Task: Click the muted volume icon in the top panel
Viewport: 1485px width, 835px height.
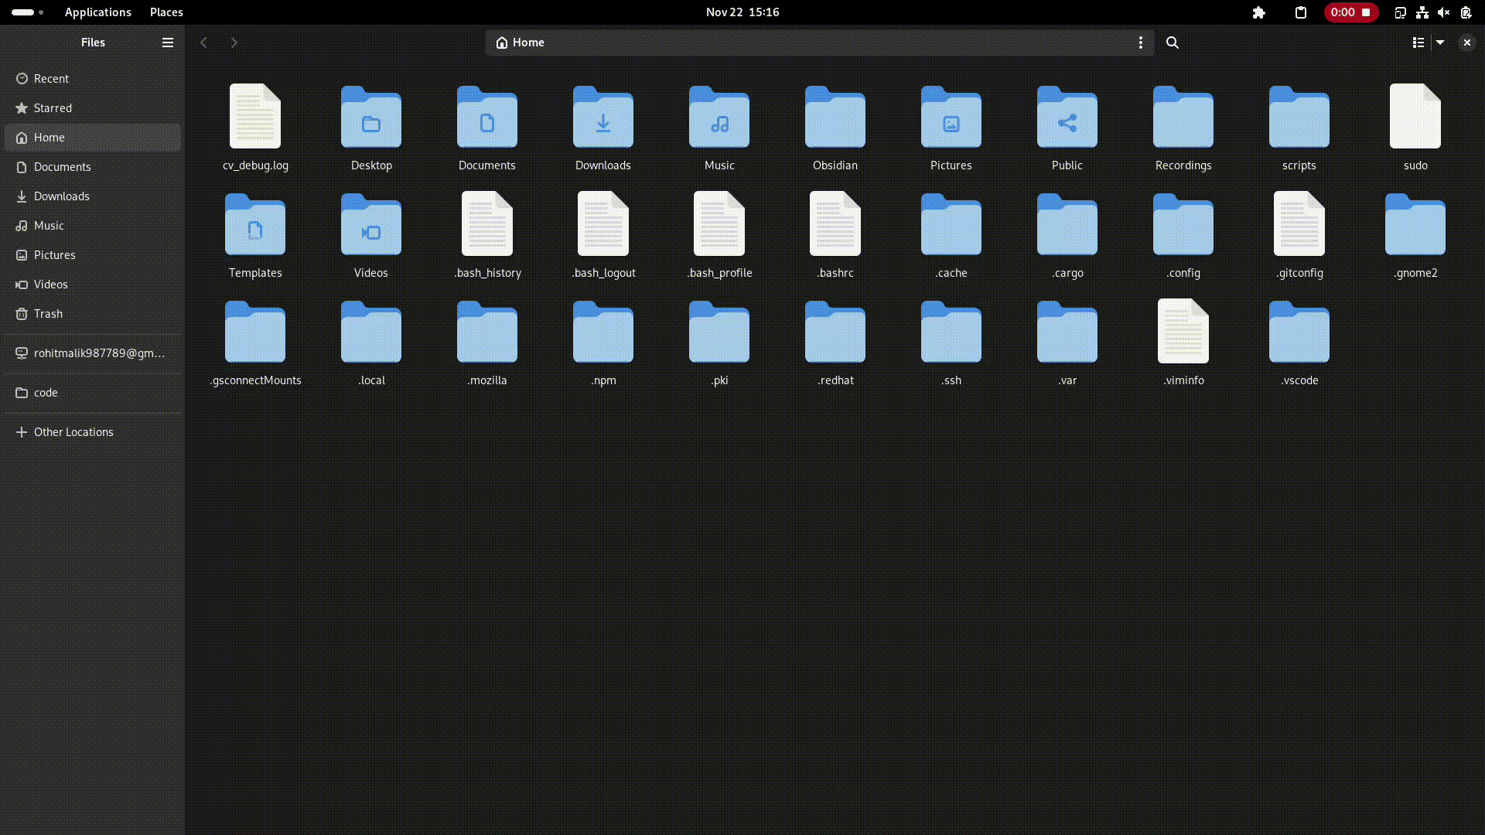Action: [1443, 12]
